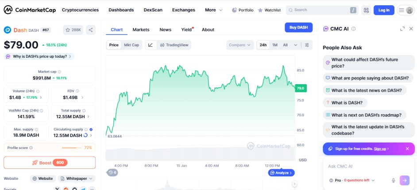Click the FDV info icon
This screenshot has width=417, height=190.
[78, 91]
